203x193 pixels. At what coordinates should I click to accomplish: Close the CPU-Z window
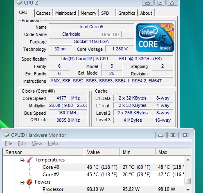[172, 3]
